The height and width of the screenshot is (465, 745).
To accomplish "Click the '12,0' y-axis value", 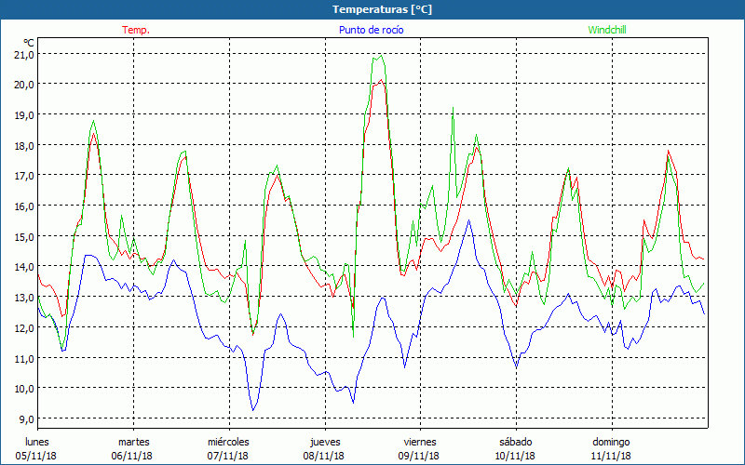I will coord(24,328).
